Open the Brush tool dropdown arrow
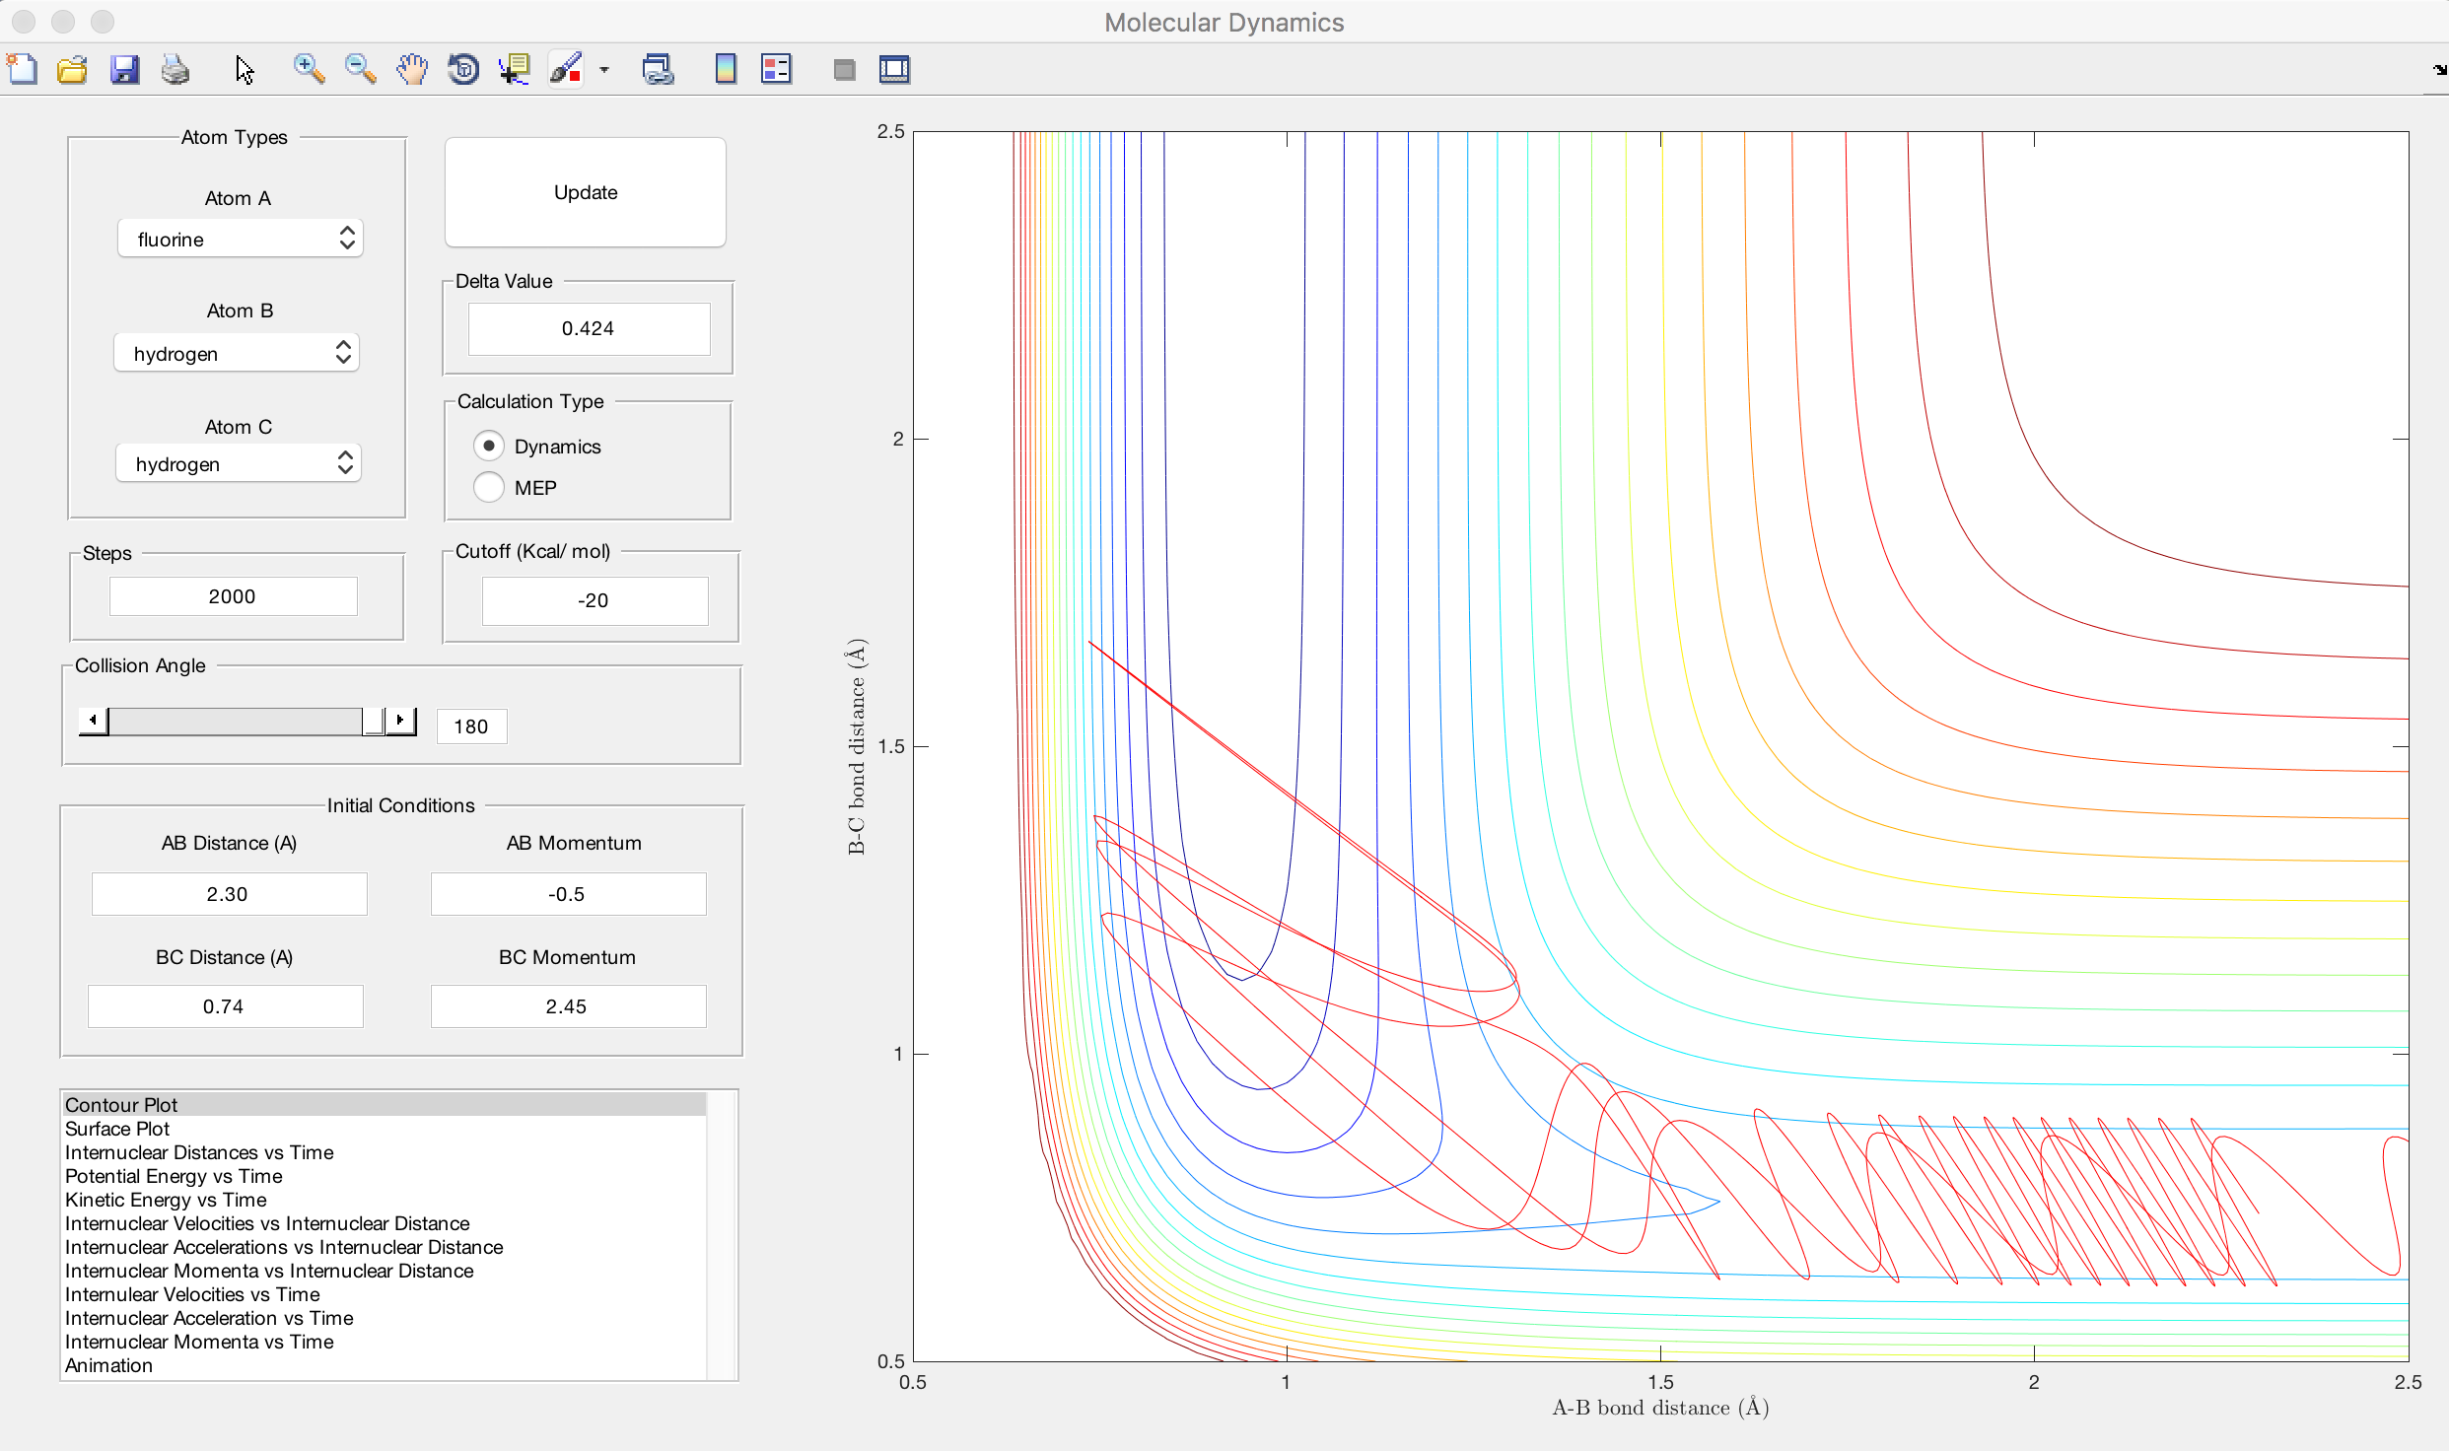Image resolution: width=2449 pixels, height=1451 pixels. (604, 70)
